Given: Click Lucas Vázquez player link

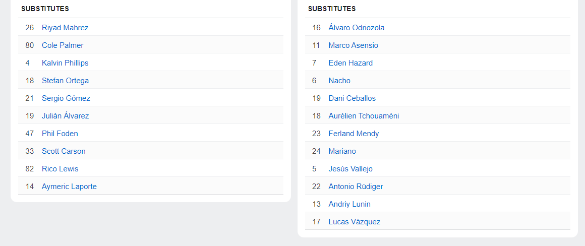Looking at the screenshot, I should pos(355,222).
